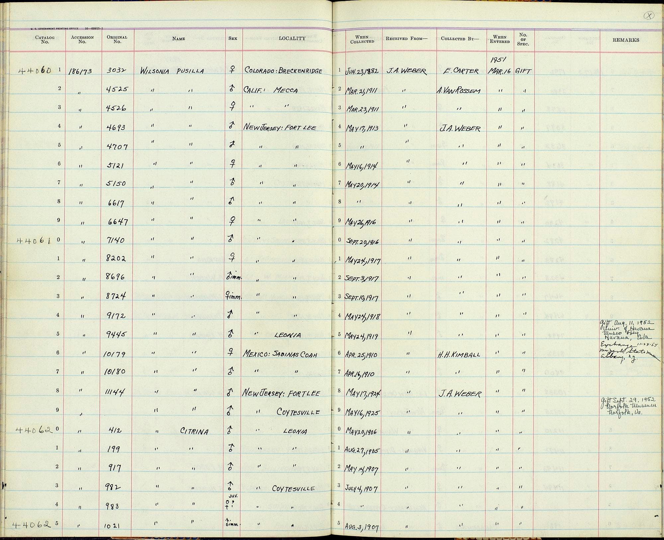The height and width of the screenshot is (540, 664).
Task: Click the handwritten catalog number 44060
Action: (35, 70)
